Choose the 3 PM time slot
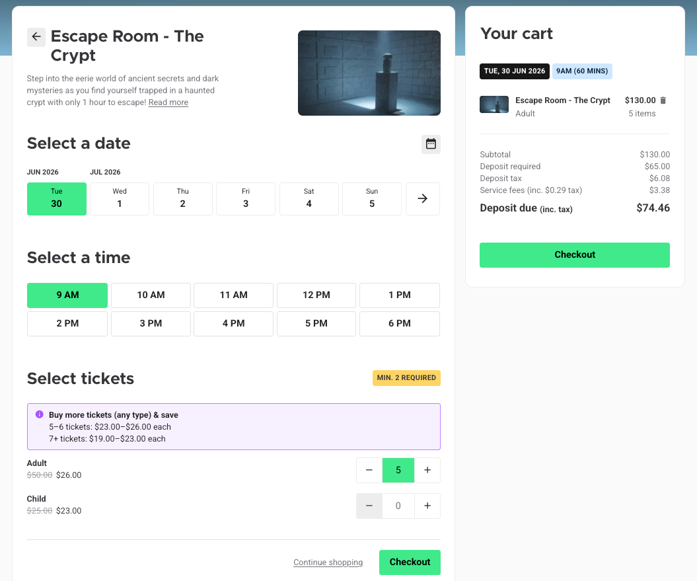Image resolution: width=697 pixels, height=581 pixels. click(151, 324)
